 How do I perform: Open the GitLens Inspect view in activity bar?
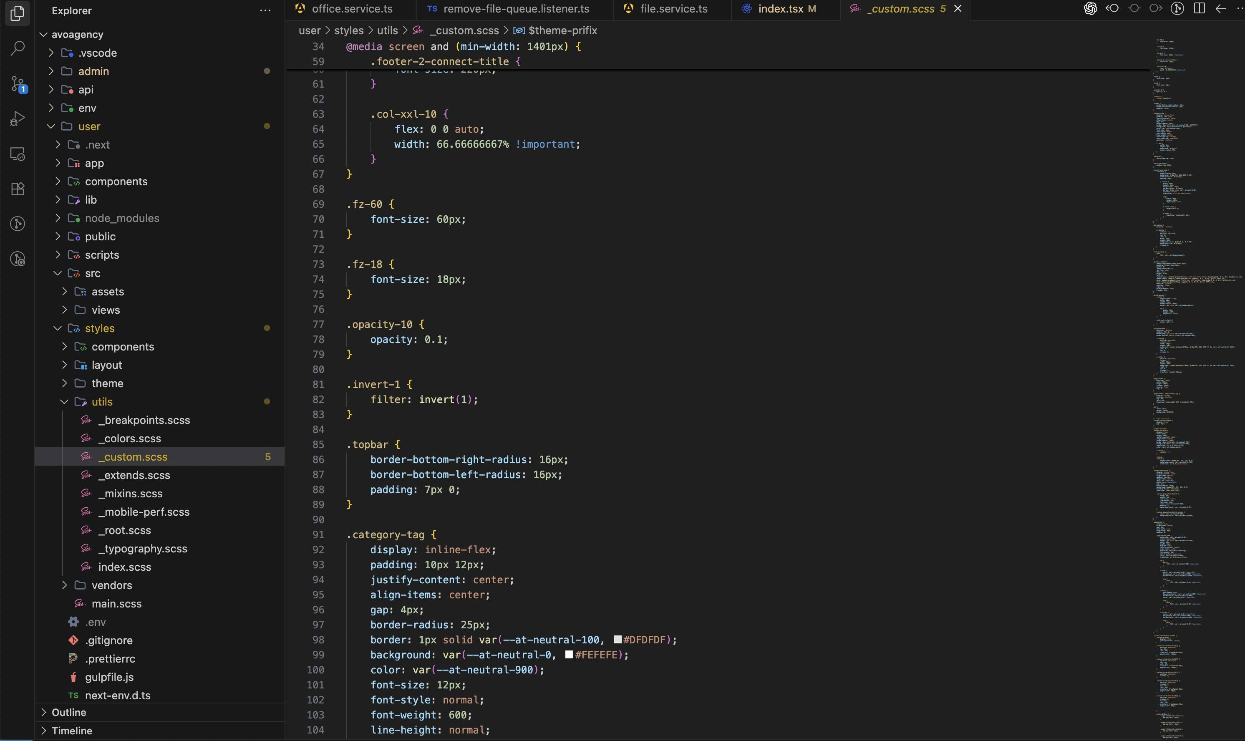tap(18, 259)
